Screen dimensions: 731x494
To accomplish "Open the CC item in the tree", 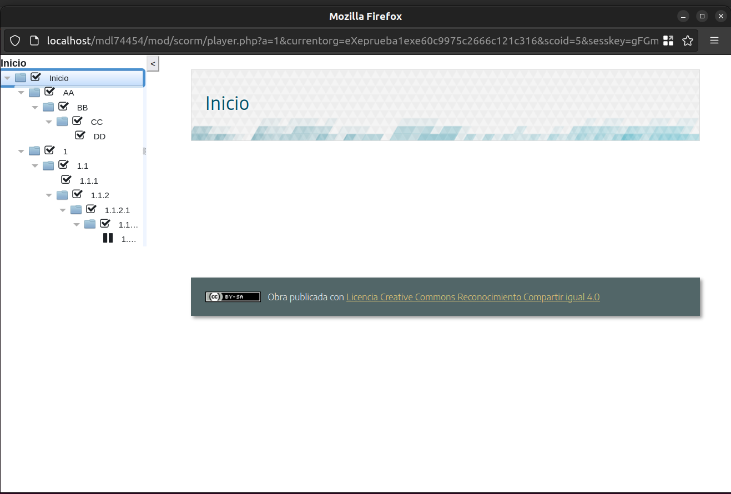I will (97, 122).
